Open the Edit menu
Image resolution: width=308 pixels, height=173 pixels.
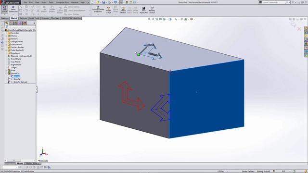(31, 2)
